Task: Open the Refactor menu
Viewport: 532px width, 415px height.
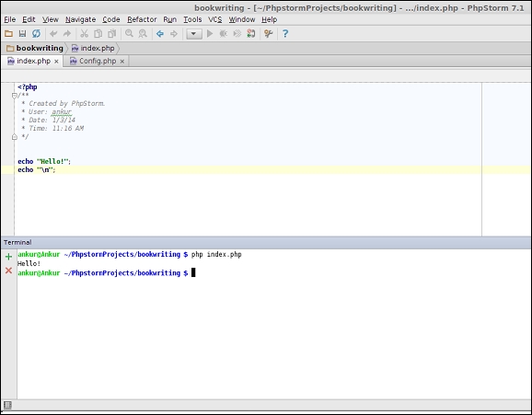Action: [x=142, y=19]
